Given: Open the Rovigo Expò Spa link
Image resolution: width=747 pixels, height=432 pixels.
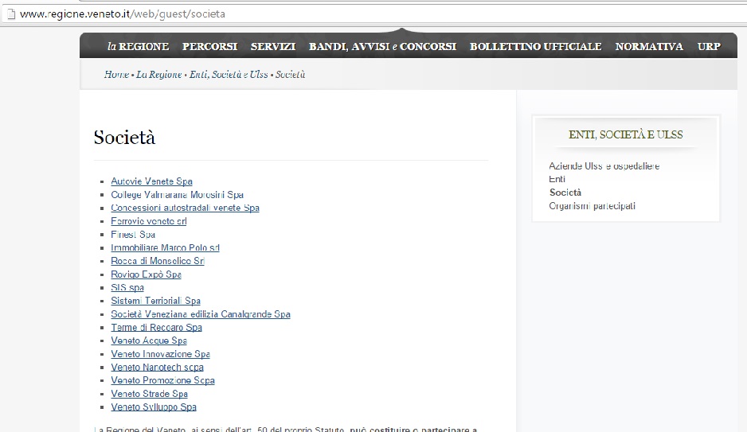Looking at the screenshot, I should (x=146, y=274).
